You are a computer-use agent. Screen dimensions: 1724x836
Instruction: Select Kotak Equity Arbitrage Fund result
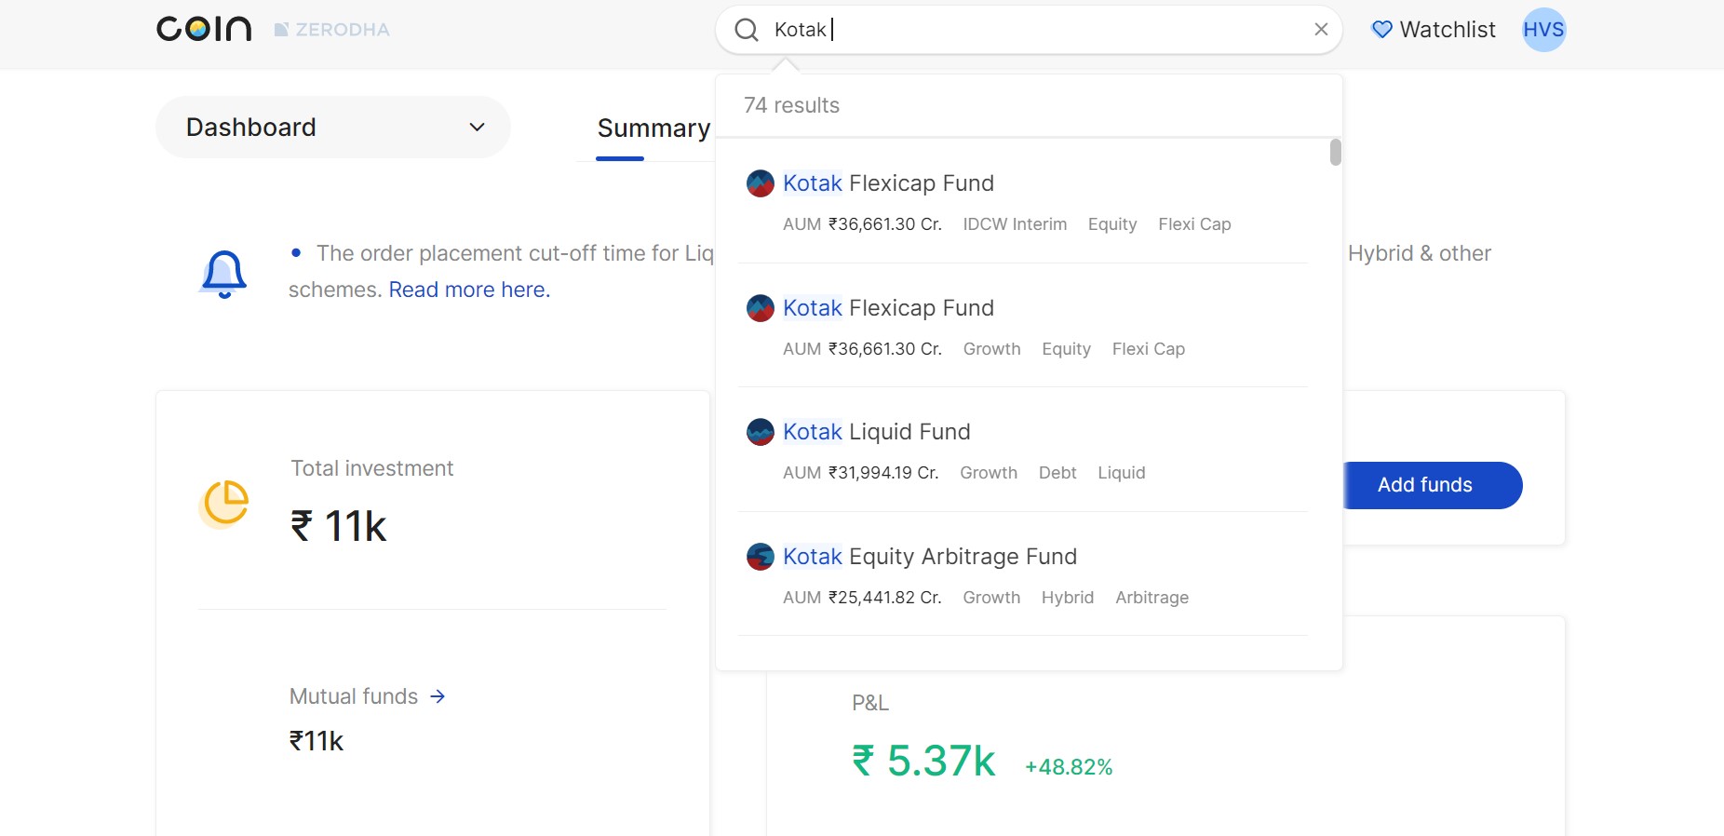tap(1022, 575)
